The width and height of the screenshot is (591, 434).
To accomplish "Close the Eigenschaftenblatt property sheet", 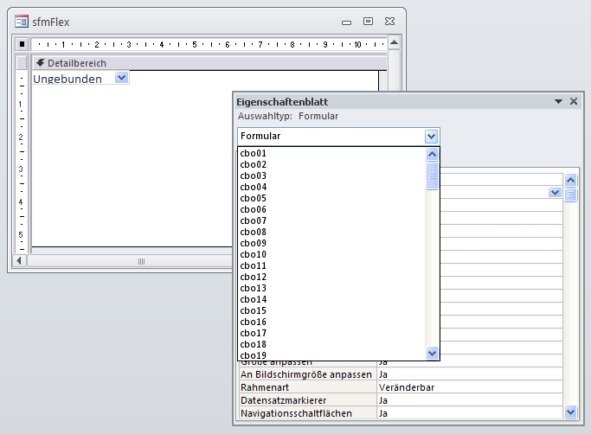I will click(573, 102).
